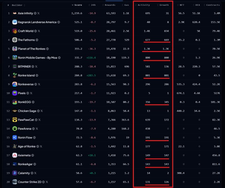Select Ronkeverse builder name
This screenshot has height=188, width=225.
tap(26, 84)
